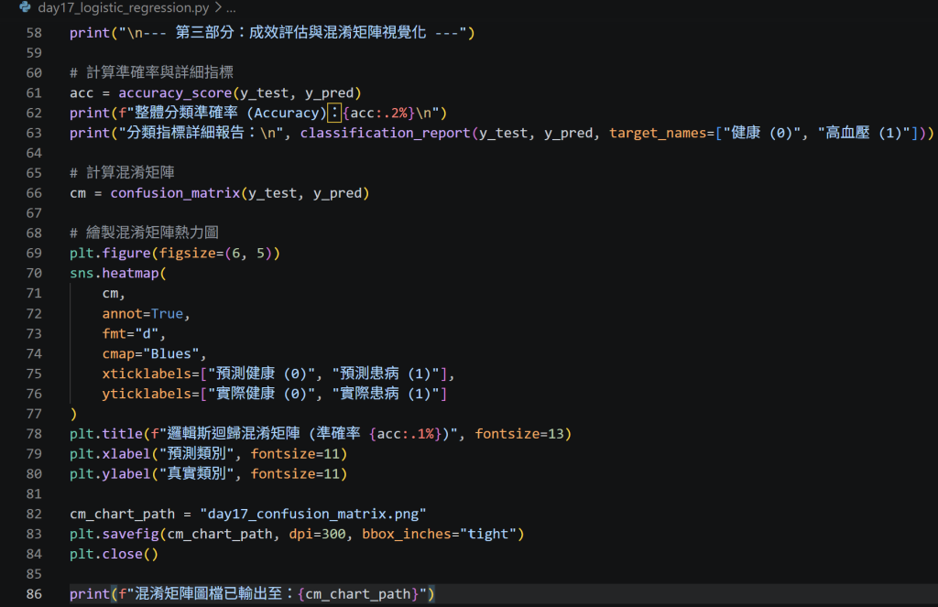Click the classification_report function name
The image size is (938, 607).
386,133
